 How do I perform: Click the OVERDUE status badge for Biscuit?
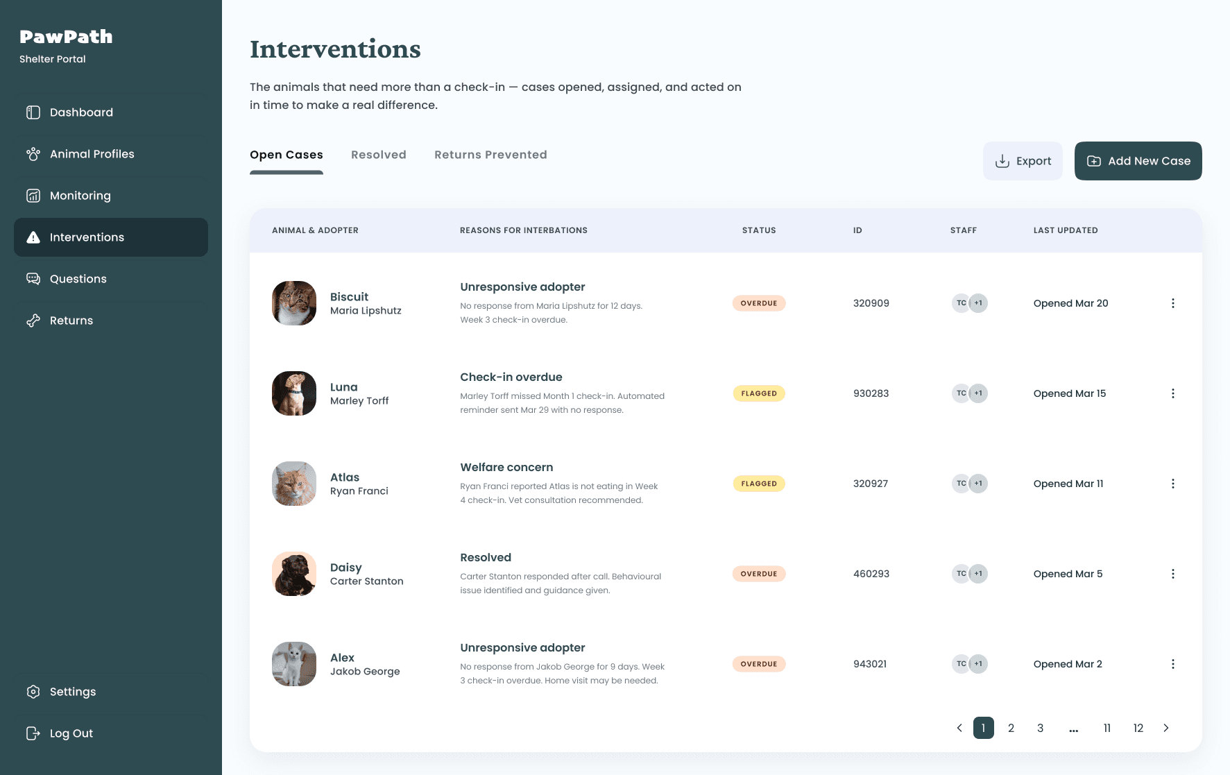[759, 303]
